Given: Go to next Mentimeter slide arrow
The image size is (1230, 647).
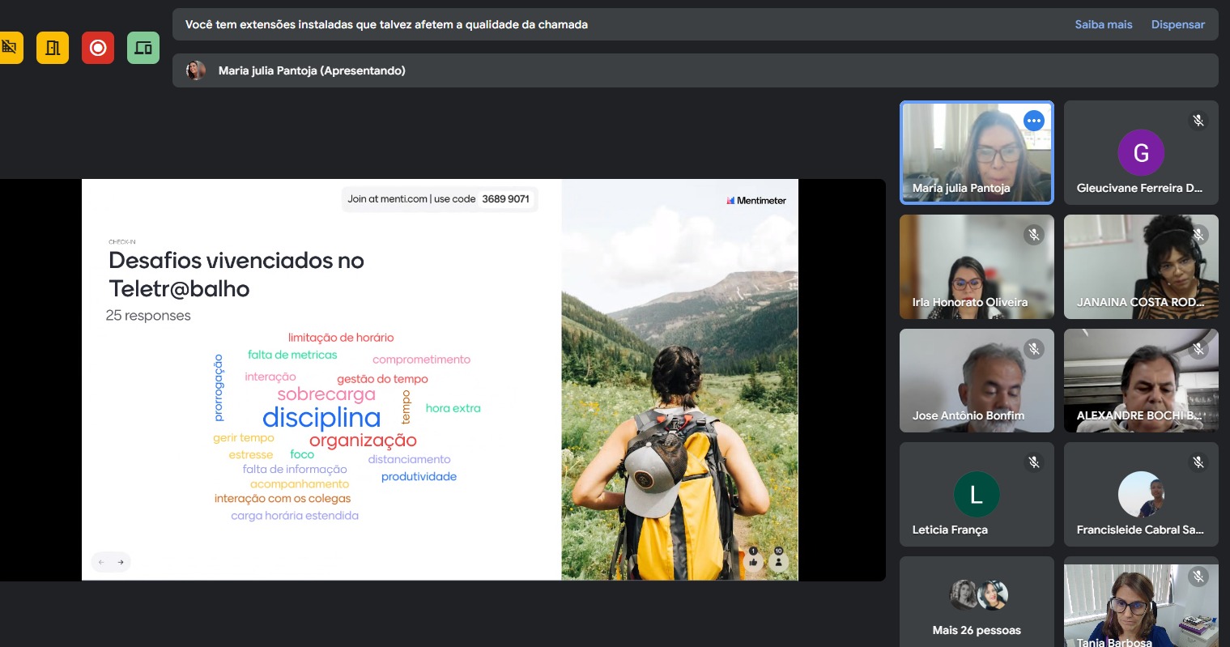Looking at the screenshot, I should coord(121,562).
